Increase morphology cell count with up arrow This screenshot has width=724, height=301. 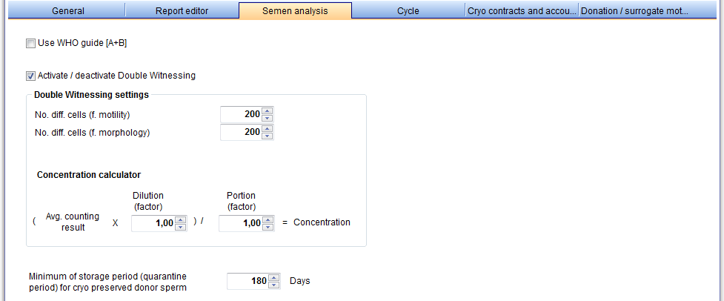click(x=267, y=129)
